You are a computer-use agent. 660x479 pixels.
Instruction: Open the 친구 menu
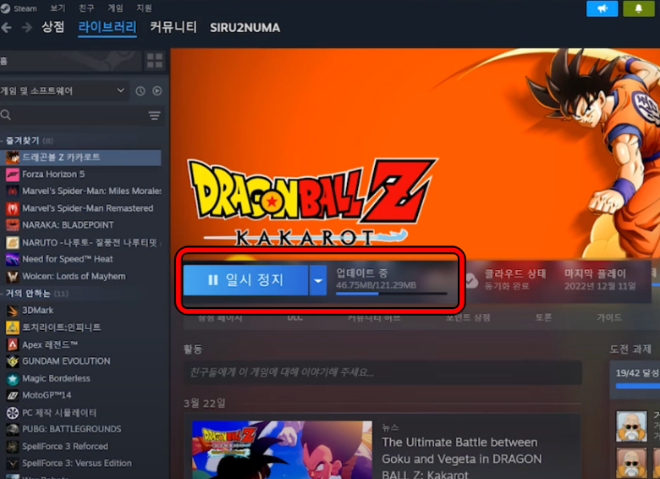(86, 8)
